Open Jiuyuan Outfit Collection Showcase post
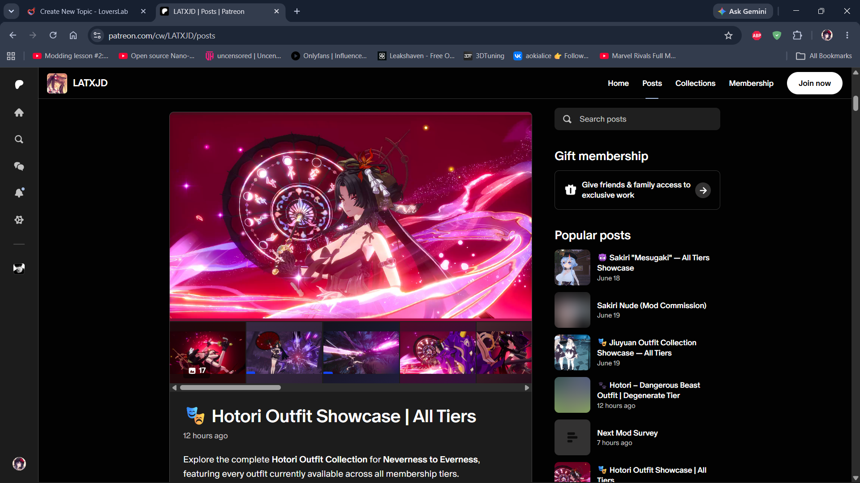 pyautogui.click(x=646, y=347)
